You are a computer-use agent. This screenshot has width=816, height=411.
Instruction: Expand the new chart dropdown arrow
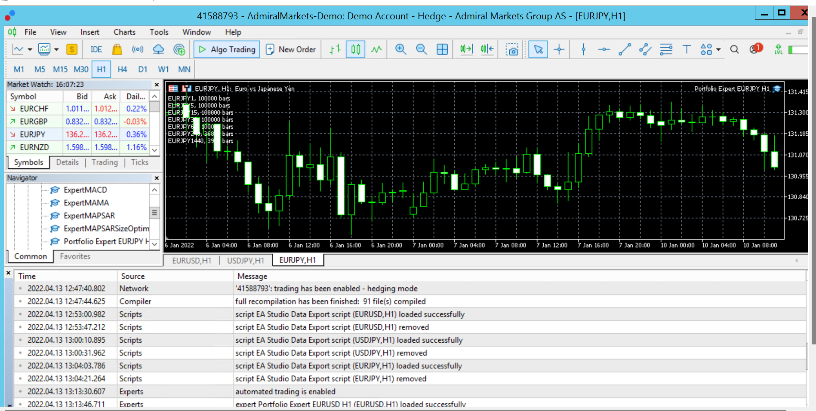pyautogui.click(x=30, y=49)
